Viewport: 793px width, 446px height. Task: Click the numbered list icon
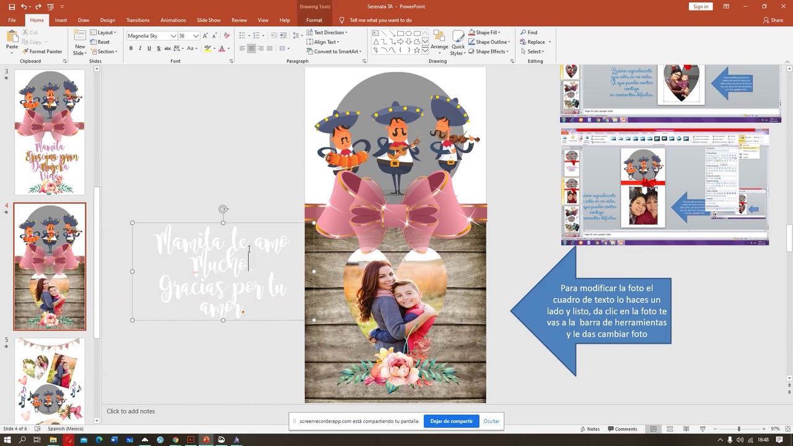[256, 35]
